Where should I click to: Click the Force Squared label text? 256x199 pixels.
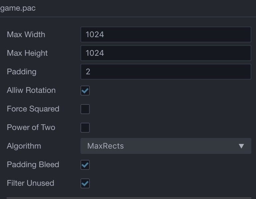(x=33, y=109)
